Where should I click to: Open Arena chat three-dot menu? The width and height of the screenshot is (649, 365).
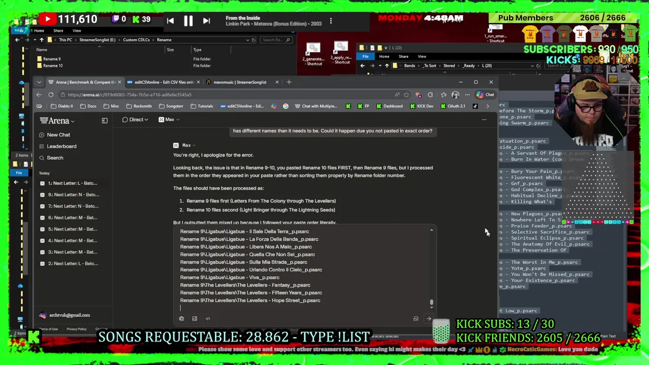(x=484, y=120)
